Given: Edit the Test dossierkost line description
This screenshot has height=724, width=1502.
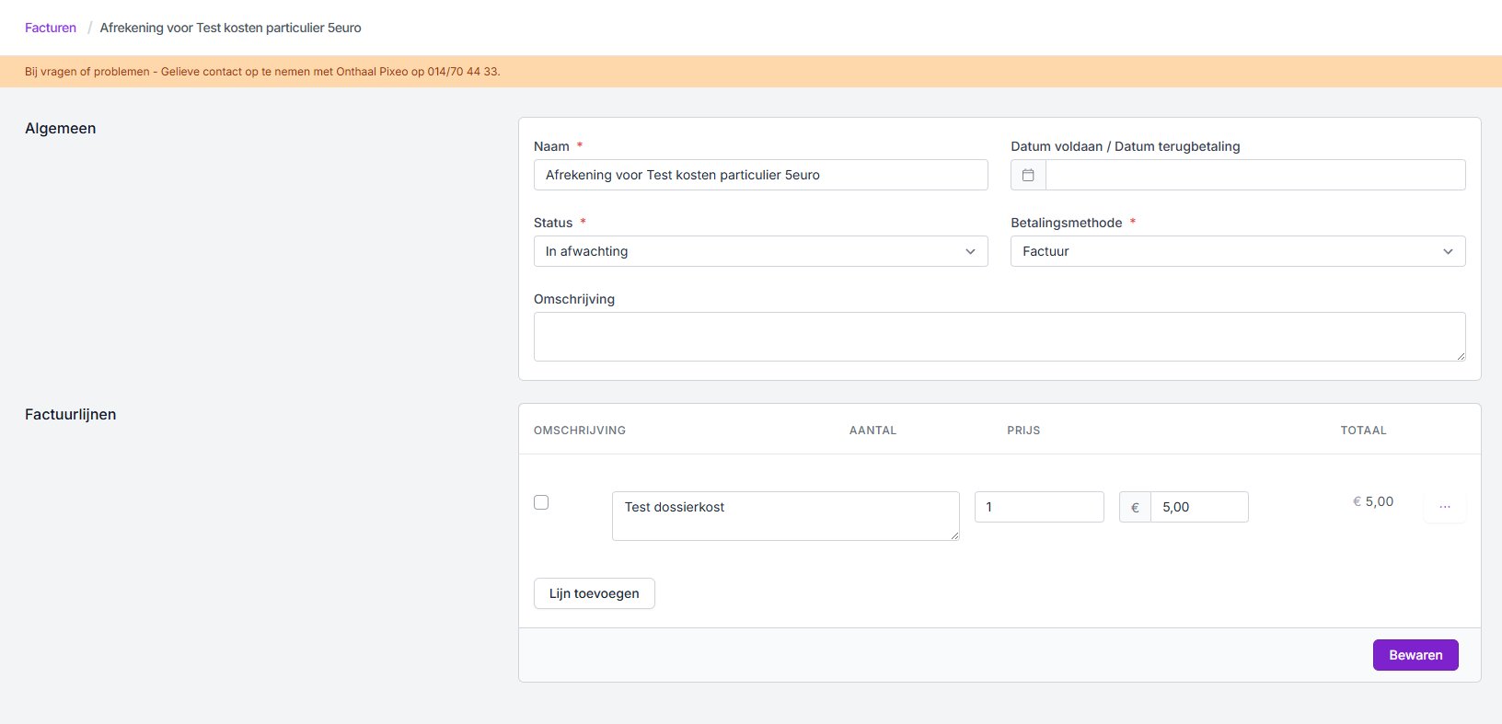Looking at the screenshot, I should 785,515.
